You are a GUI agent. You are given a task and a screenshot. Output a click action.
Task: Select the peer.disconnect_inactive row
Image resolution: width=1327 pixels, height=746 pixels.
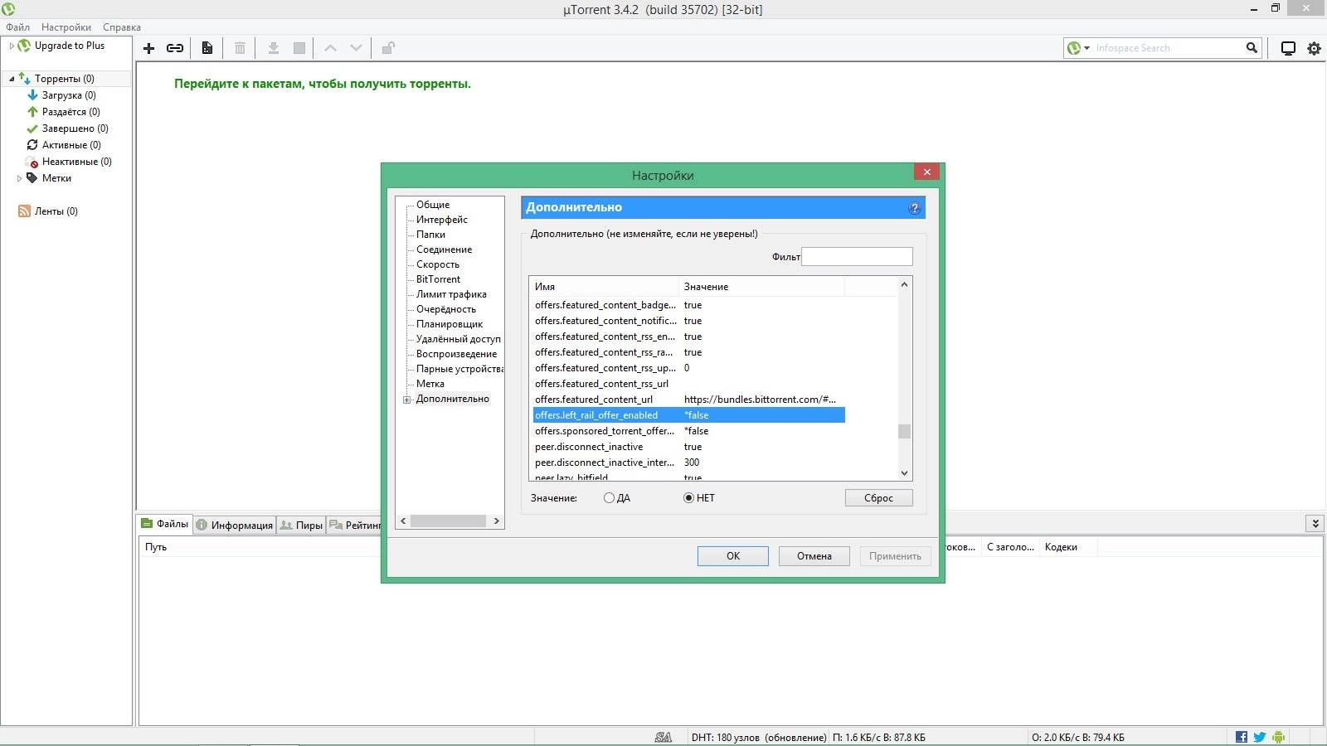tap(688, 447)
